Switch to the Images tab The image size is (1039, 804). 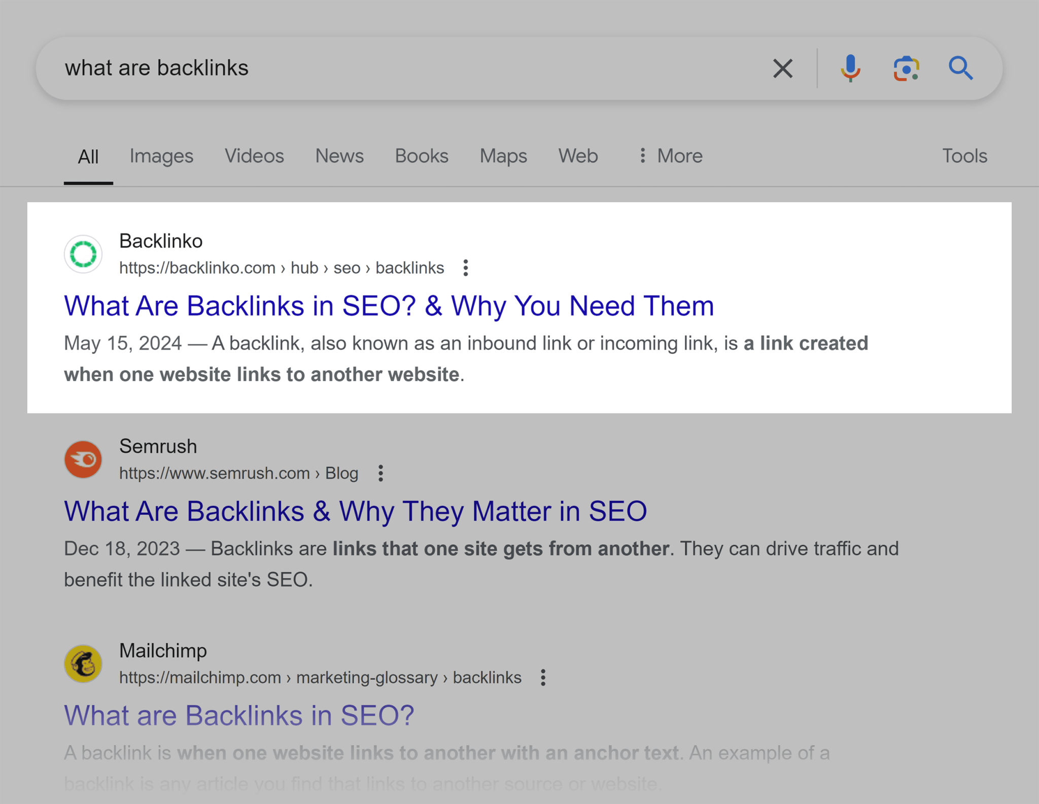point(161,156)
